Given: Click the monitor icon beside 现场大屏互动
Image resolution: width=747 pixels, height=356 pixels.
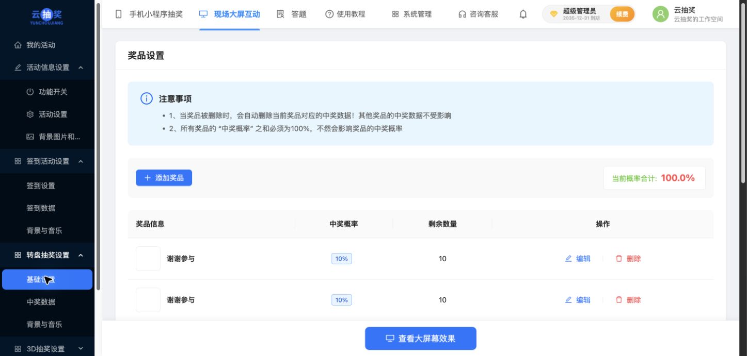Looking at the screenshot, I should tap(203, 14).
